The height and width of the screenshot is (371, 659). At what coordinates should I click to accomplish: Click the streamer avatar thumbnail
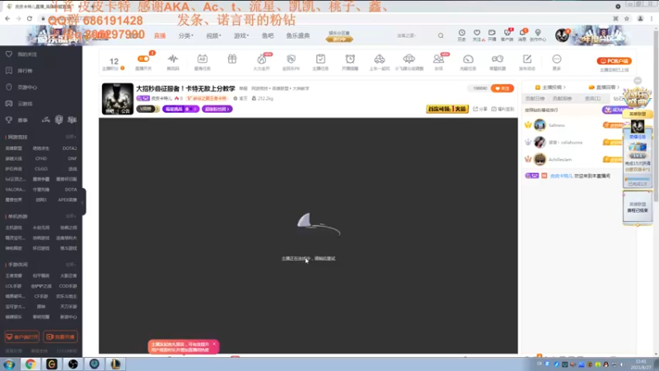tap(118, 98)
